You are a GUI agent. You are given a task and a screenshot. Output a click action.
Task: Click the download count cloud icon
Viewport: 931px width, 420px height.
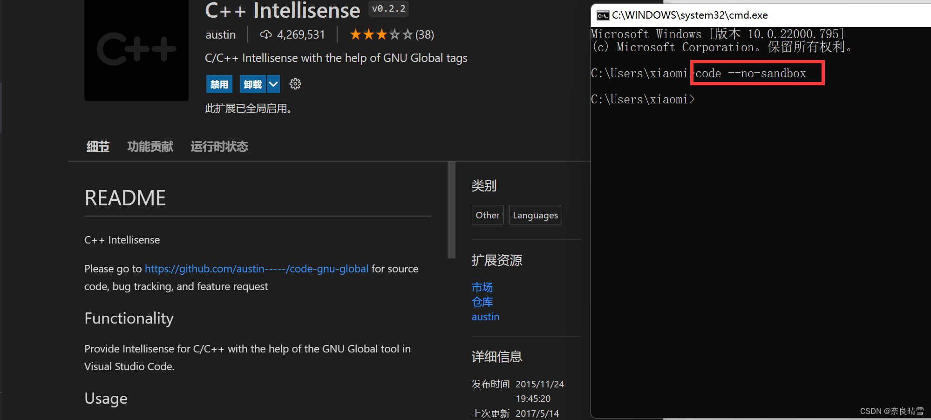pos(265,34)
